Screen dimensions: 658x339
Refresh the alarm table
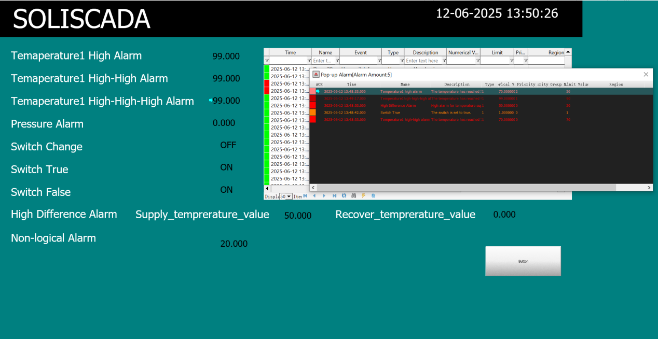point(344,196)
